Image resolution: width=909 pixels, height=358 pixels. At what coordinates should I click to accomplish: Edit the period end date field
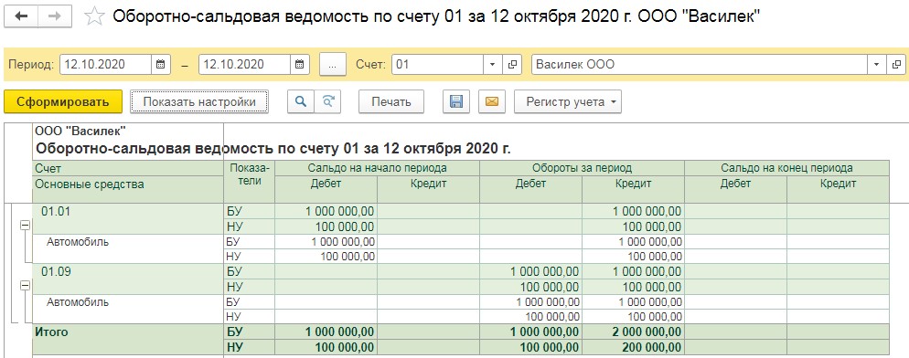[x=244, y=64]
